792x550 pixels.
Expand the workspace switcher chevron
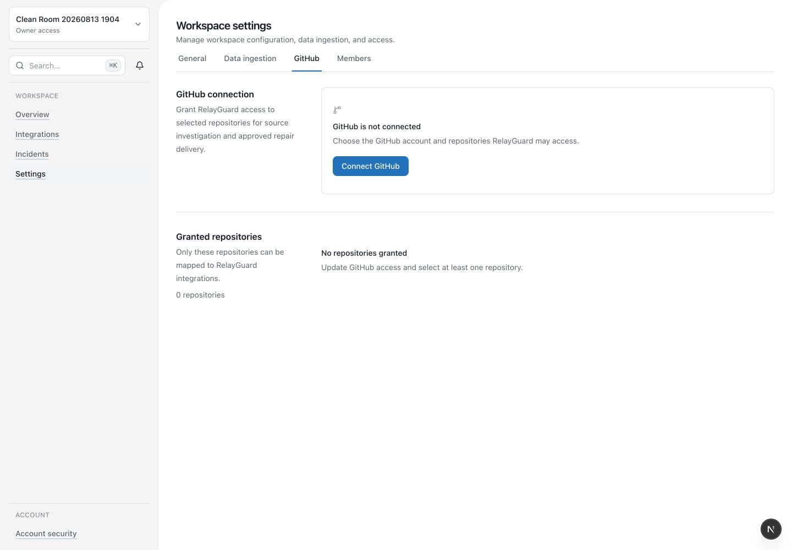point(138,24)
